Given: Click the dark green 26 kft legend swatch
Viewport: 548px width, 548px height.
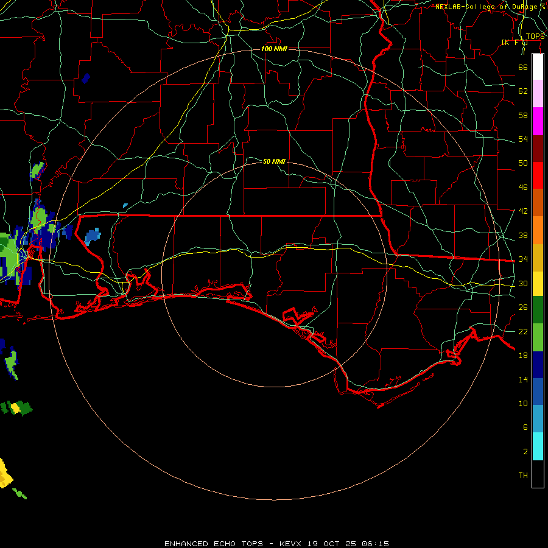Looking at the screenshot, I should click(x=538, y=310).
